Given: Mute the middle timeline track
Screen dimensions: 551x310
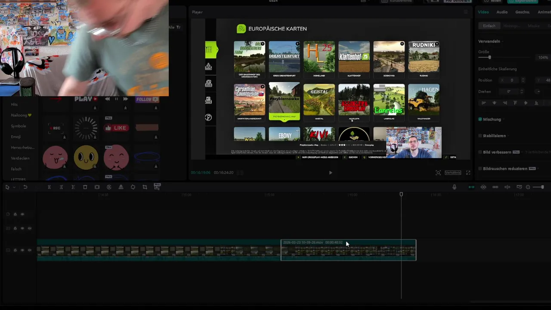Looking at the screenshot, I should coord(30,228).
